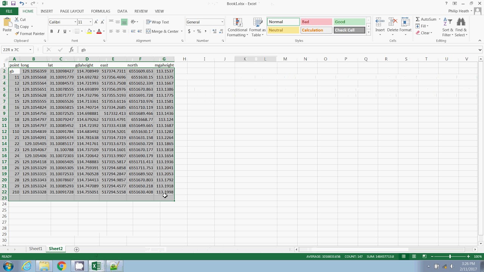Apply Comma Style format
Screen dimensions: 484x272
pos(205,31)
